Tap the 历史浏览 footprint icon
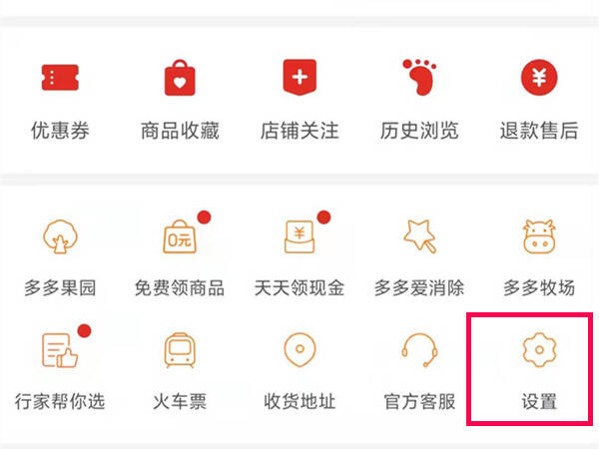Viewport: 599px width, 449px height. click(x=419, y=77)
